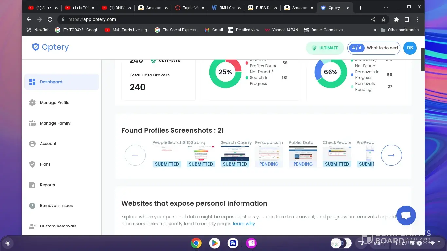Open the Play Store from the shelf
The image size is (447, 251).
(215, 243)
